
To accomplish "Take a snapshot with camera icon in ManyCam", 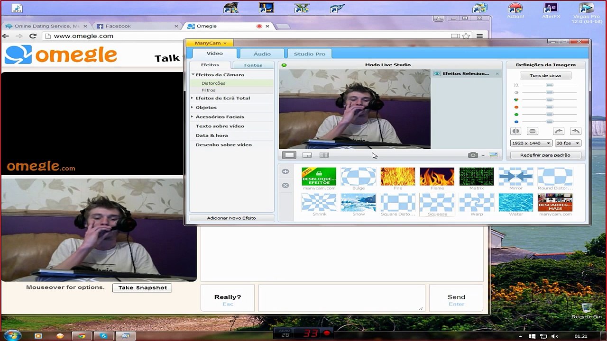I will pos(473,155).
